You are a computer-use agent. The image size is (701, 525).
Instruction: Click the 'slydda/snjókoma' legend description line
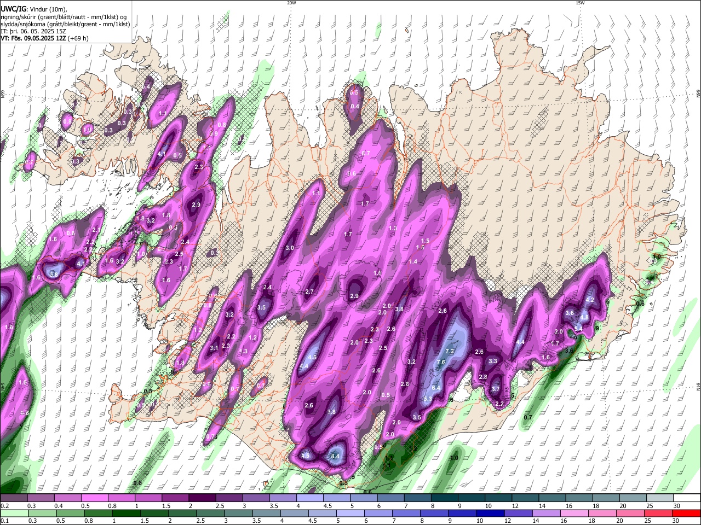65,24
